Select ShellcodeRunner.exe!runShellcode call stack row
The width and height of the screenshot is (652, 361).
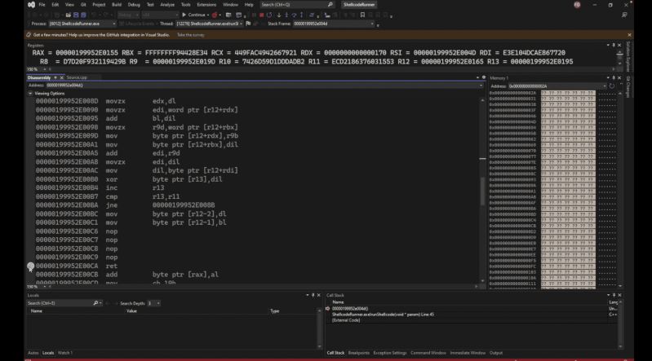tap(469, 315)
